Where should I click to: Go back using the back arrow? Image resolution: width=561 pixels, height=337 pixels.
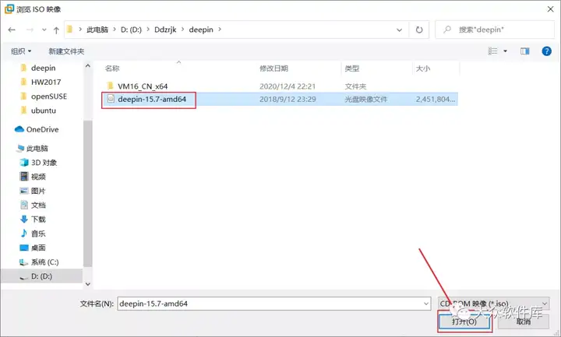point(12,30)
